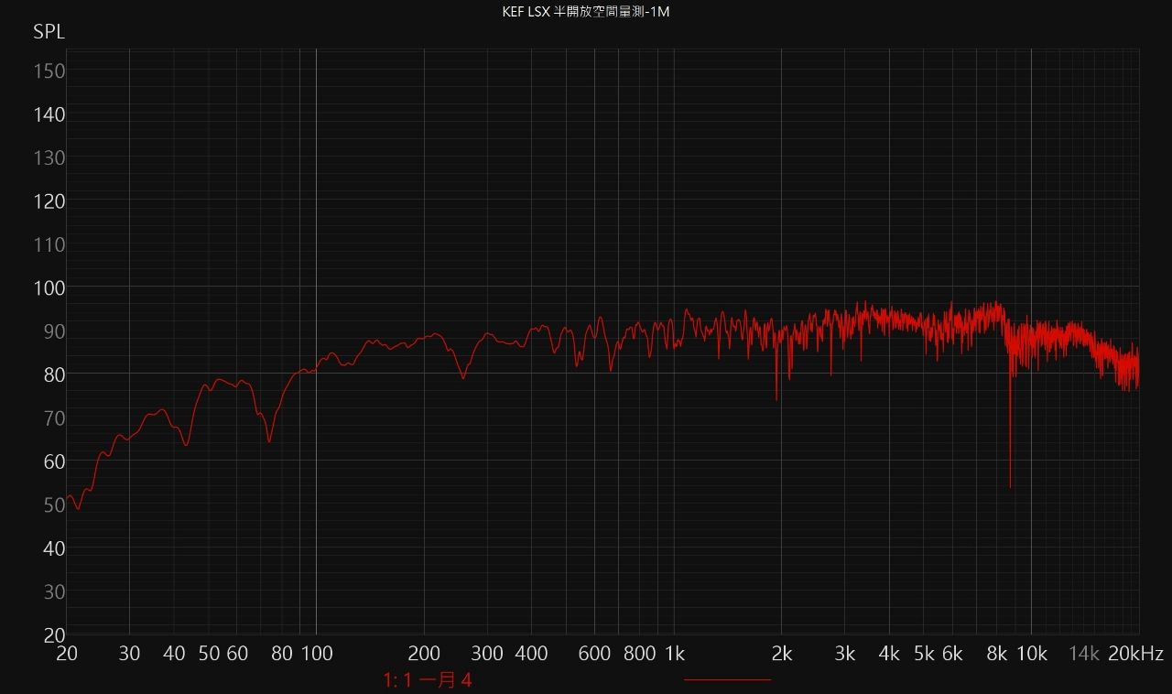Click the 14k frequency tick label
Image resolution: width=1172 pixels, height=694 pixels.
click(x=1084, y=654)
